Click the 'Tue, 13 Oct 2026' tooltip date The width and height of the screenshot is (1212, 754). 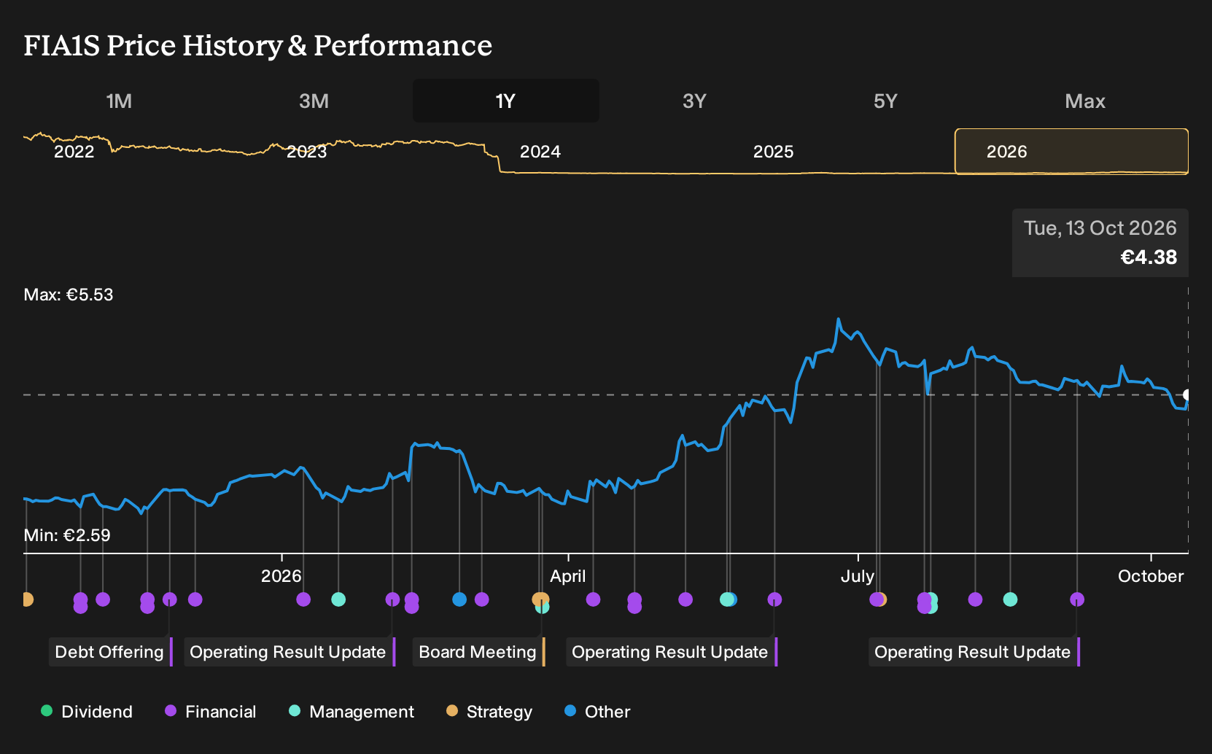pos(1100,228)
